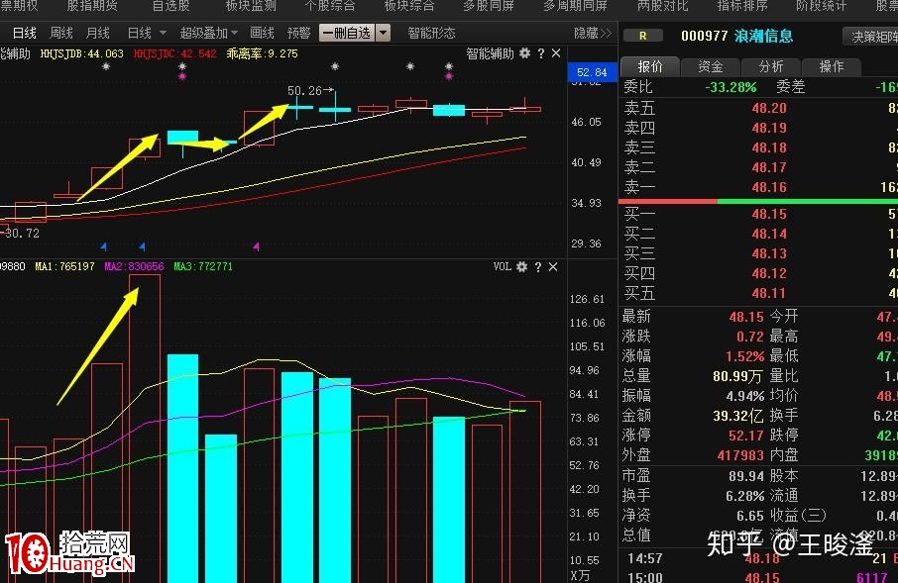Image resolution: width=898 pixels, height=583 pixels.
Task: Open the 智能辅助 indicator settings gear
Action: click(x=525, y=53)
